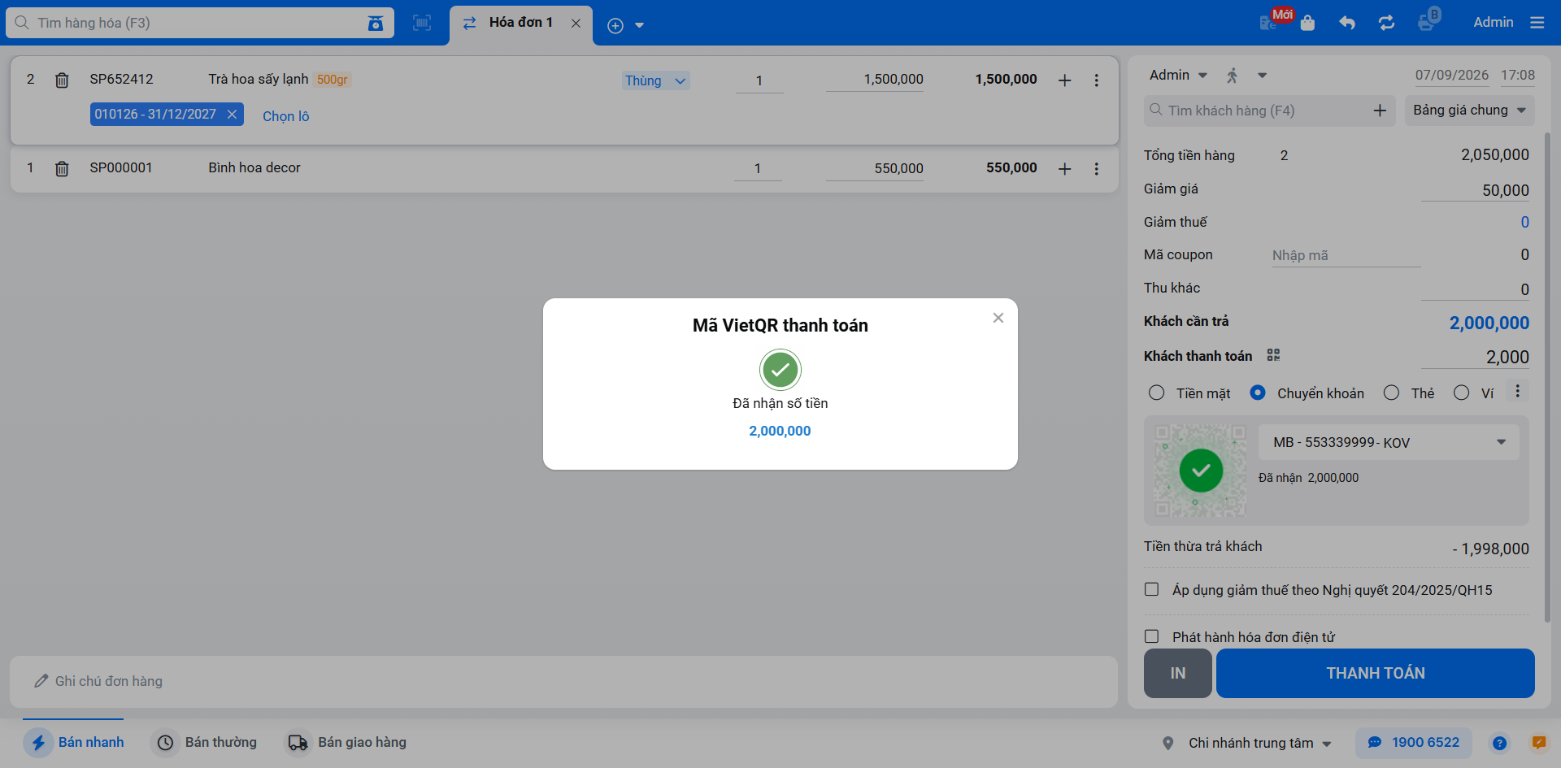
Task: Open the help question mark icon
Action: (x=1499, y=743)
